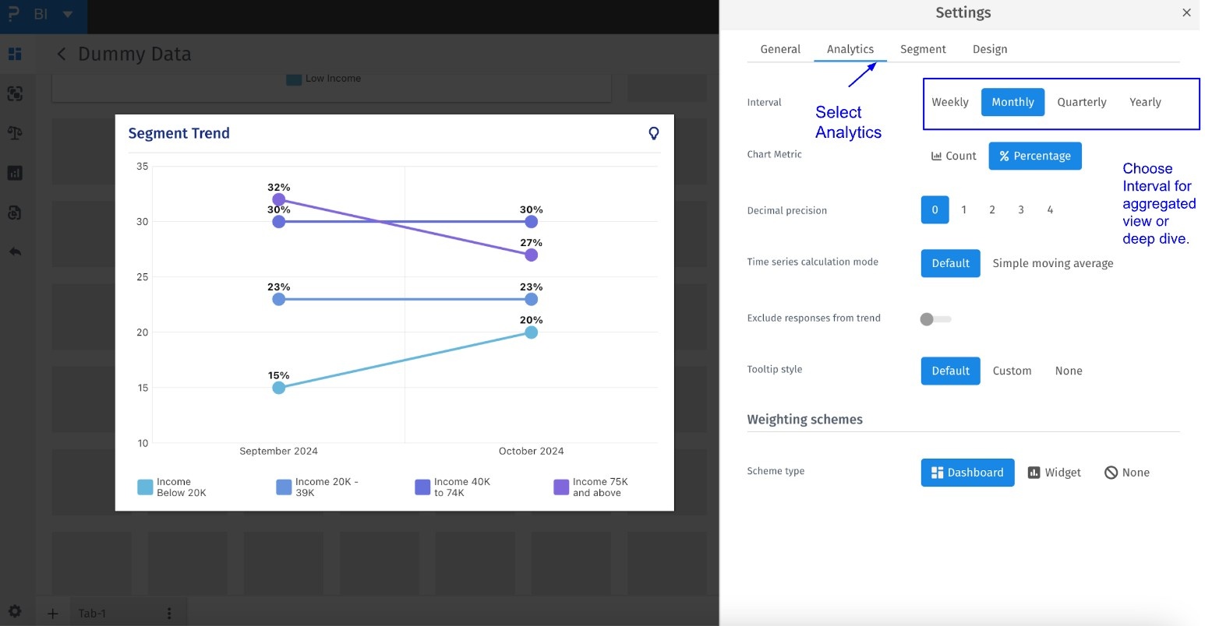The height and width of the screenshot is (626, 1205).
Task: Open the Segment settings tab
Action: (923, 49)
